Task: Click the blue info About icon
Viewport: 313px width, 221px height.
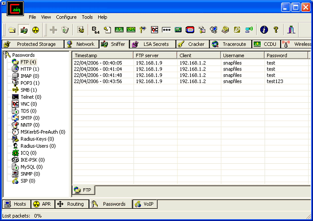Action: [264, 30]
